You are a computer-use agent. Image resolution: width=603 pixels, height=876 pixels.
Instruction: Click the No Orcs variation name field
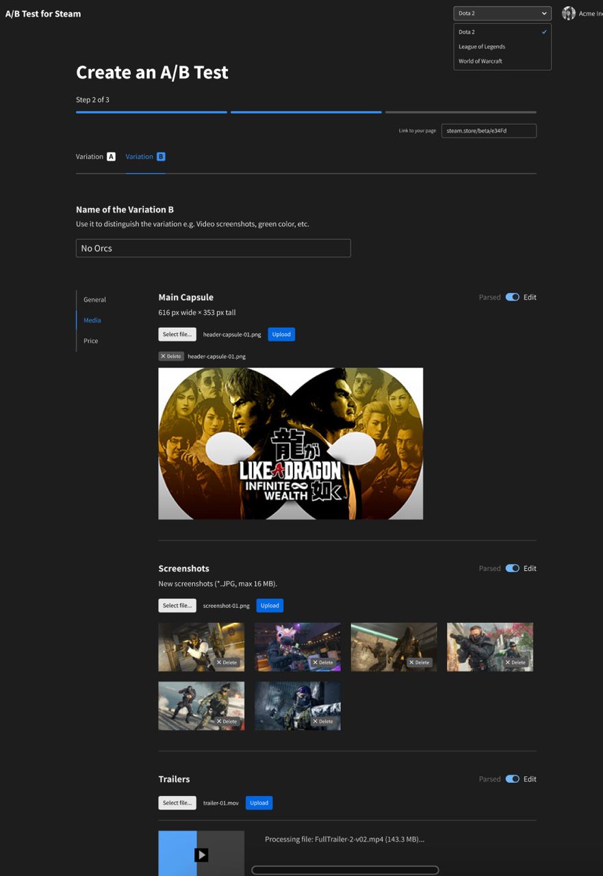tap(213, 248)
